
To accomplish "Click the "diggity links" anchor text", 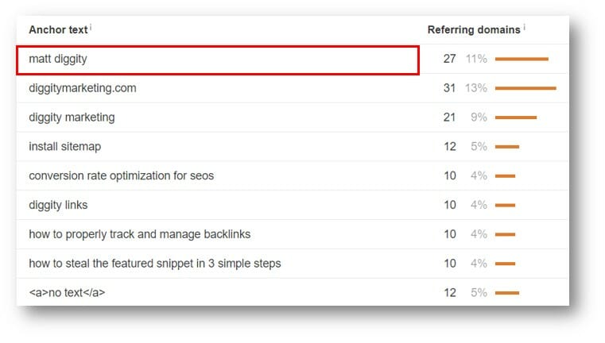I will (x=58, y=205).
